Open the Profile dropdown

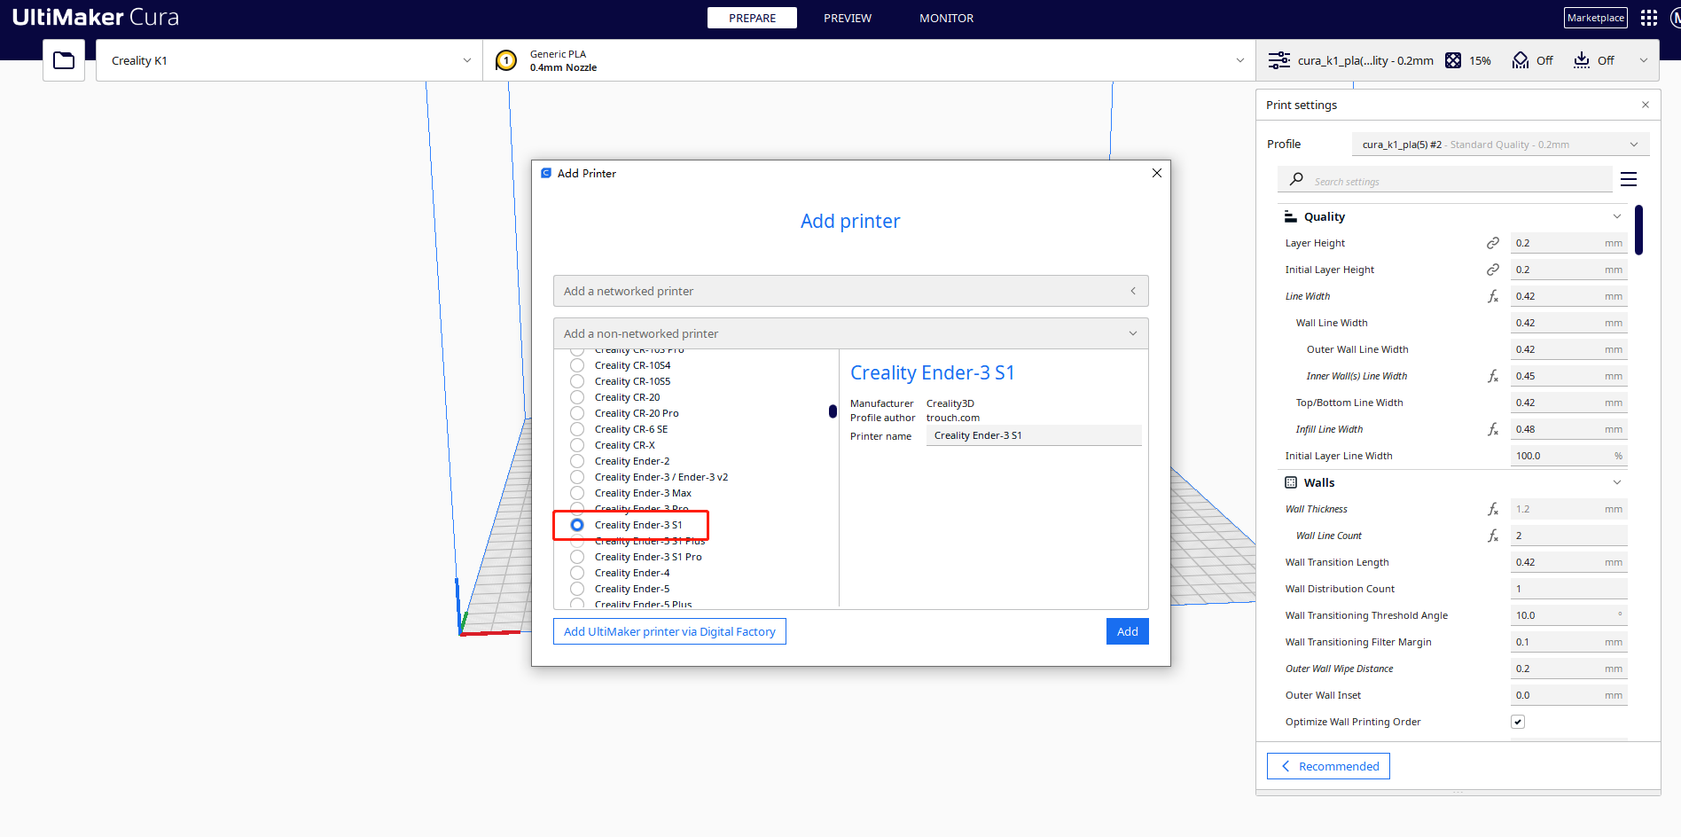[x=1500, y=145]
